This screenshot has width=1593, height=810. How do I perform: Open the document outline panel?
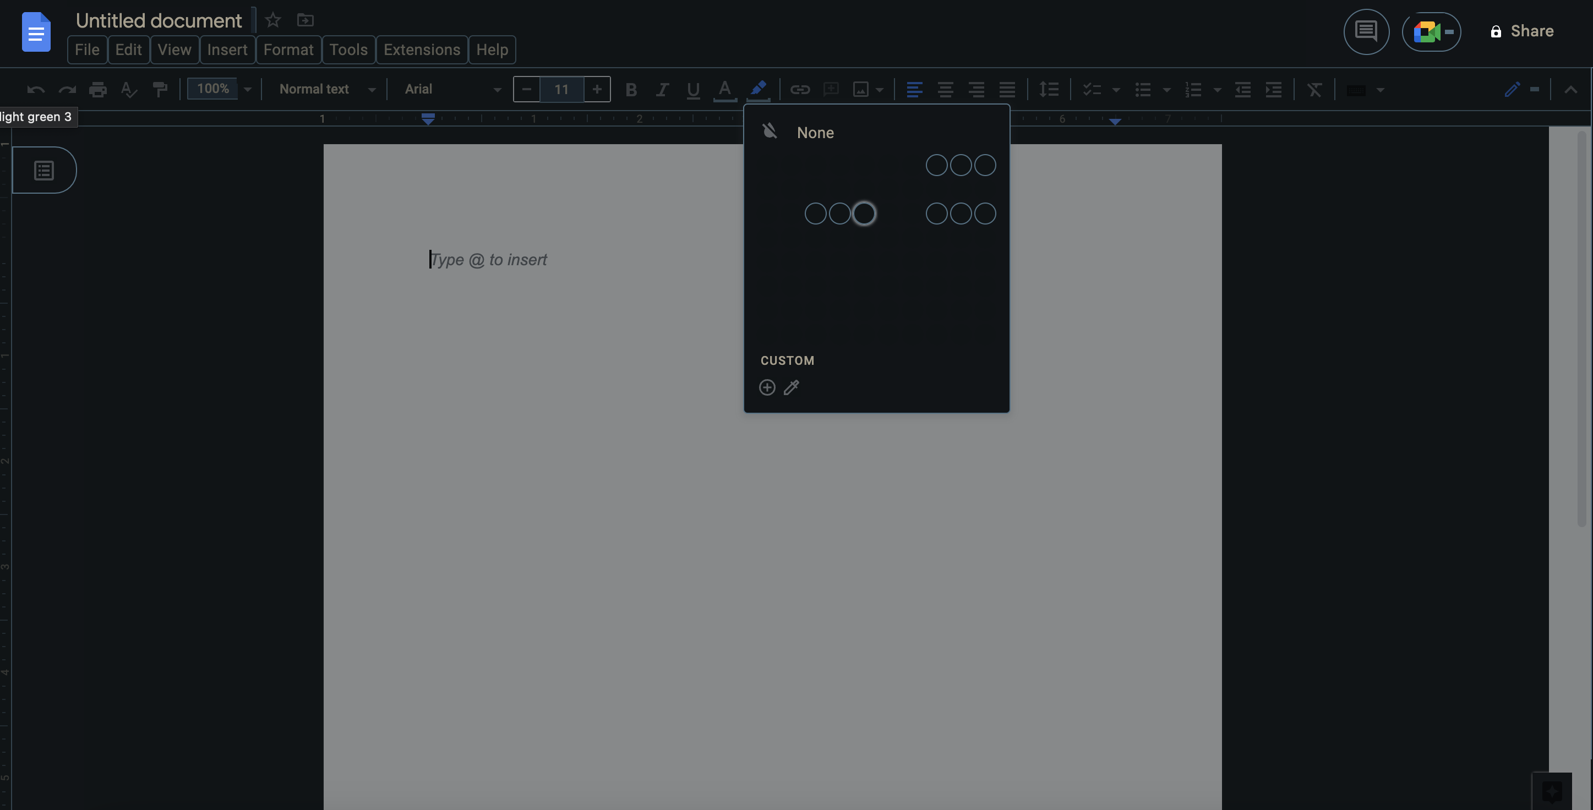[44, 169]
